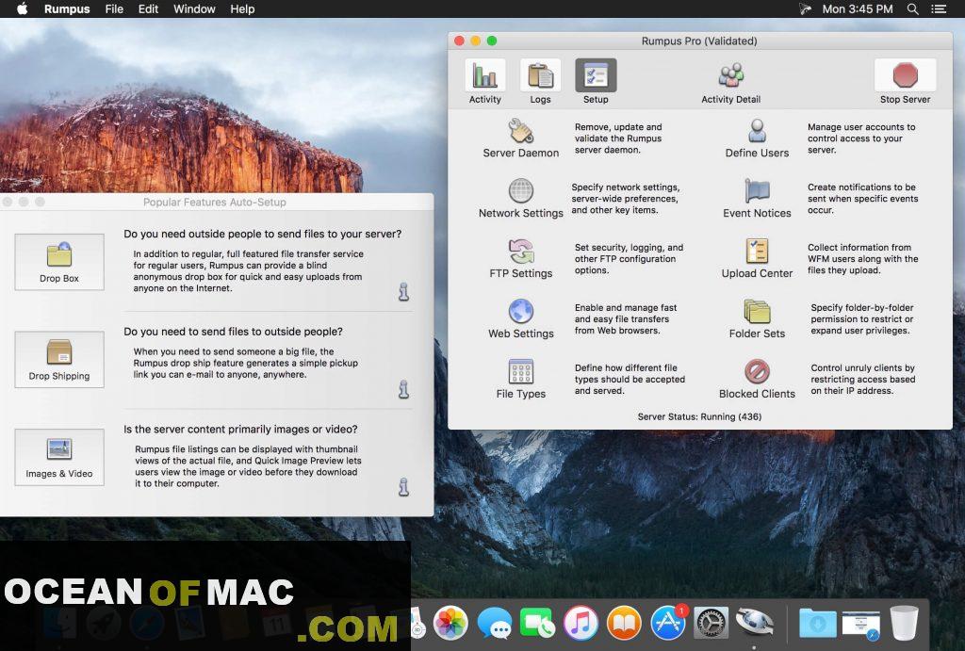Screen dimensions: 965x651
Task: Click the Rumpus Pro (Validated) title bar
Action: click(700, 41)
